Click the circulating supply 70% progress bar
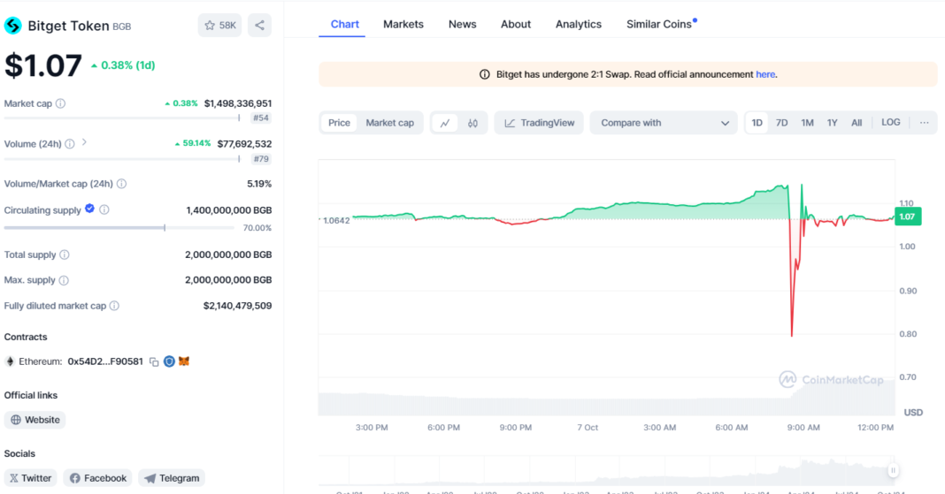The height and width of the screenshot is (494, 945). pyautogui.click(x=119, y=228)
